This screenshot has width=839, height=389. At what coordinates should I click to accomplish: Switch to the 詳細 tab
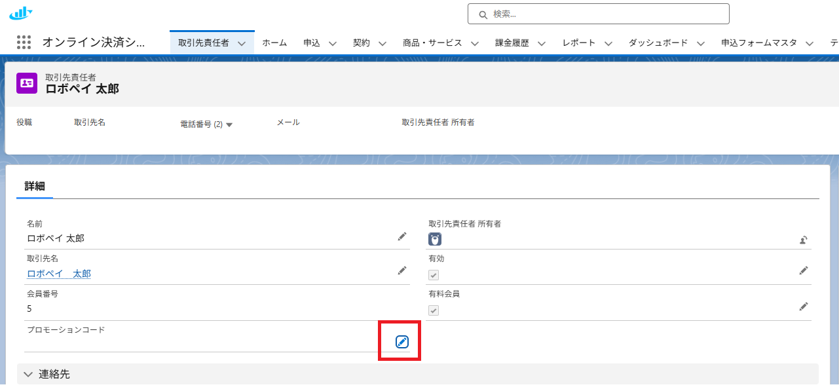(35, 186)
